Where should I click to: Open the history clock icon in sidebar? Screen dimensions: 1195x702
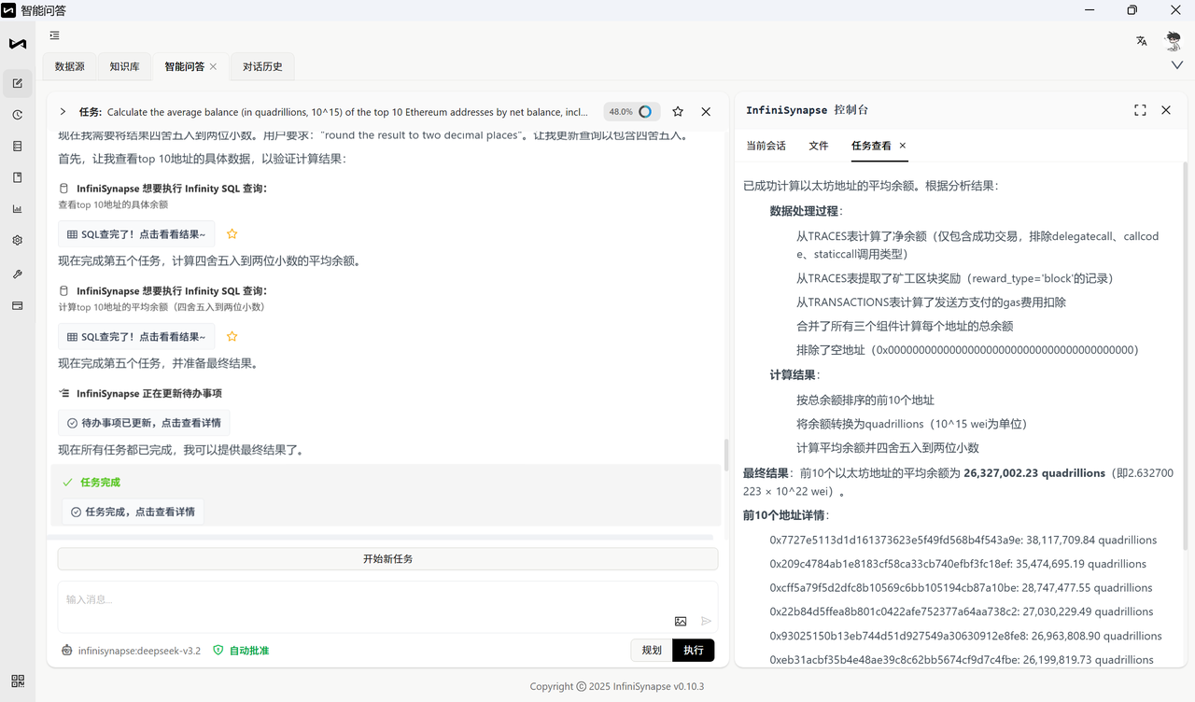point(17,115)
